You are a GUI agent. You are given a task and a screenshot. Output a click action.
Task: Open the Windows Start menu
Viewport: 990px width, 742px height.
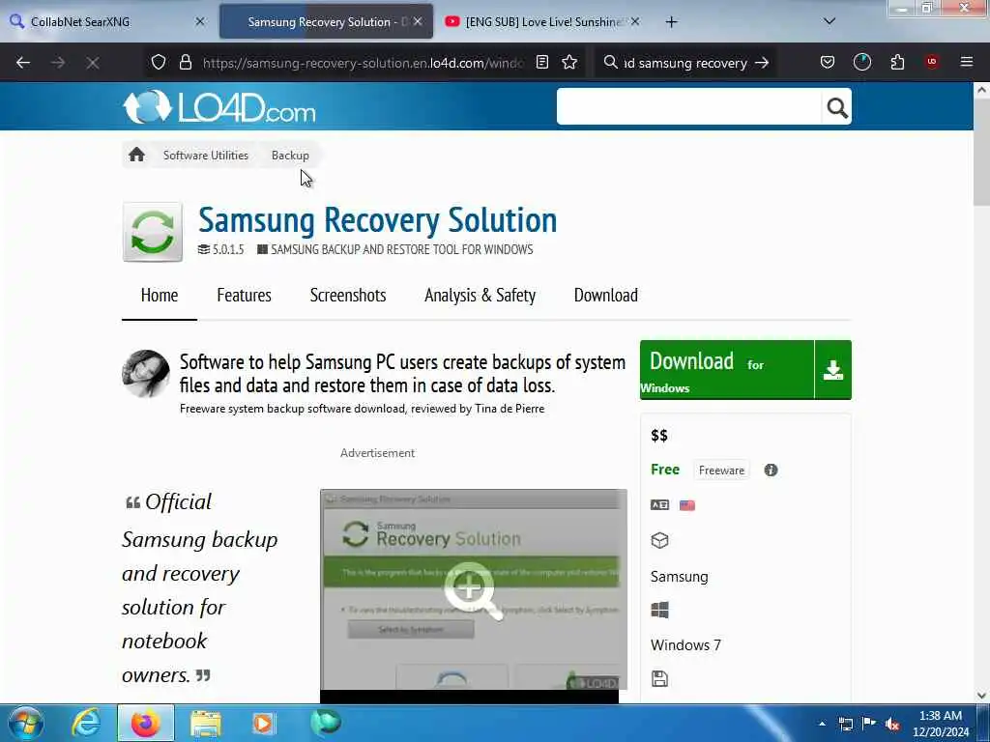pos(26,723)
